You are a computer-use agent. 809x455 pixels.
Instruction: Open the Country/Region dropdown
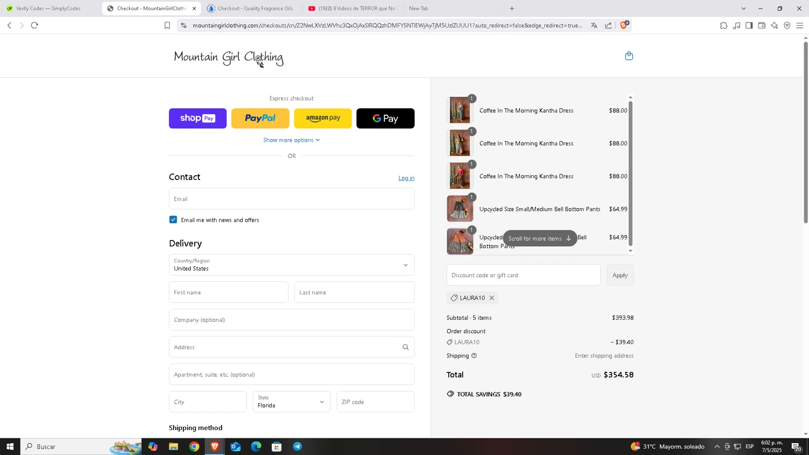pos(292,265)
